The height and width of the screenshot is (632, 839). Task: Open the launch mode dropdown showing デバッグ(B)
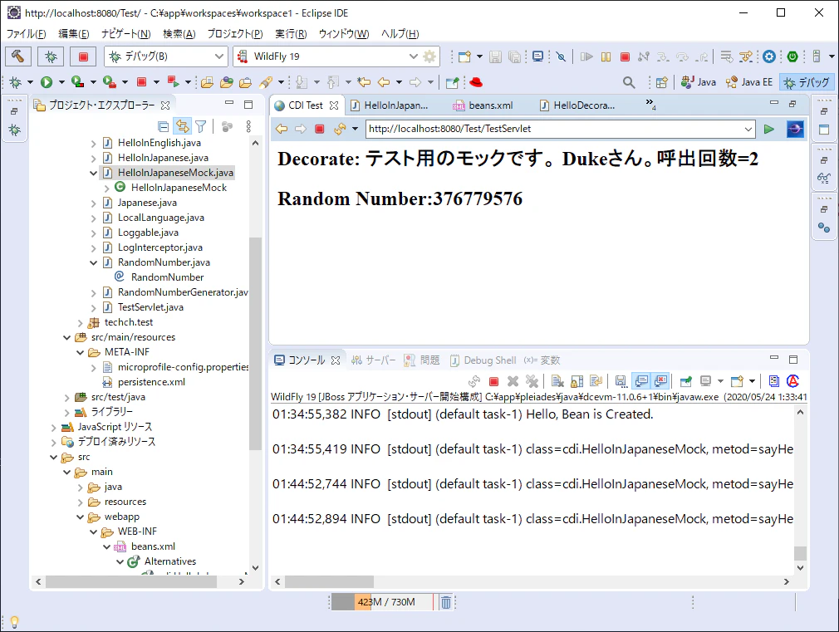pos(165,56)
